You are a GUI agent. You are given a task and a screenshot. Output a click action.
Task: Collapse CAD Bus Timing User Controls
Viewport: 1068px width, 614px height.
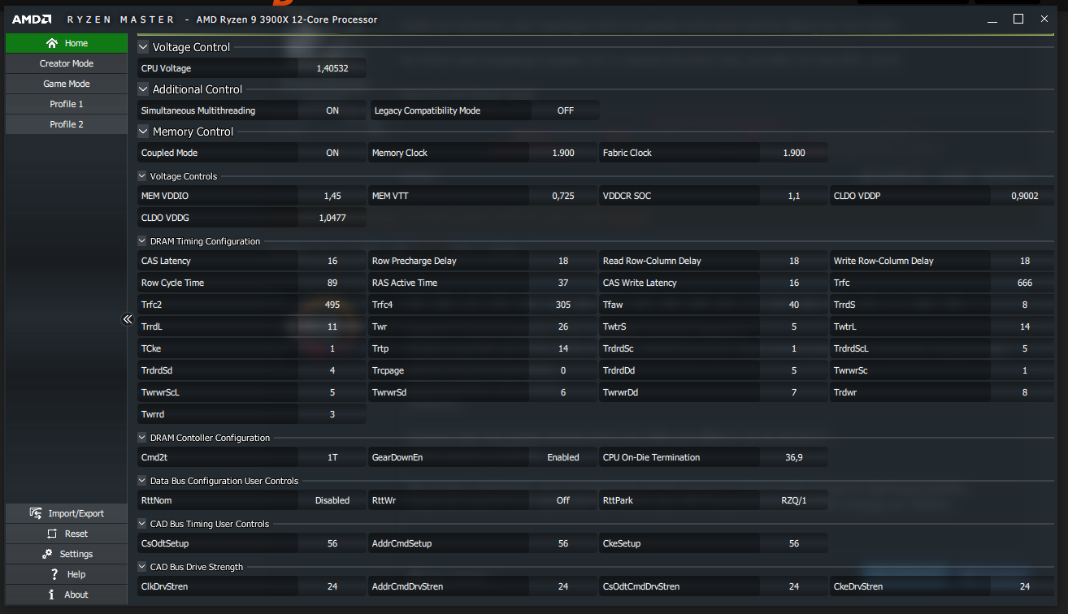click(x=143, y=524)
